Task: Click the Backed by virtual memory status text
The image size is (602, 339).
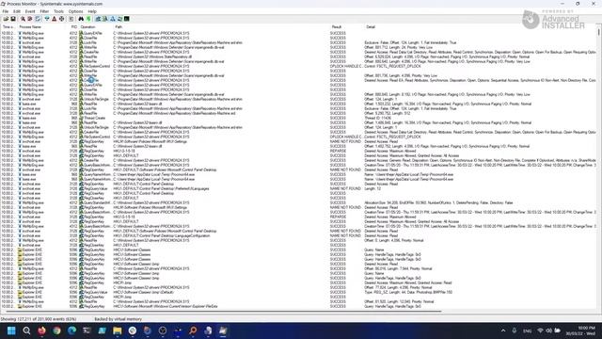Action: click(118, 319)
